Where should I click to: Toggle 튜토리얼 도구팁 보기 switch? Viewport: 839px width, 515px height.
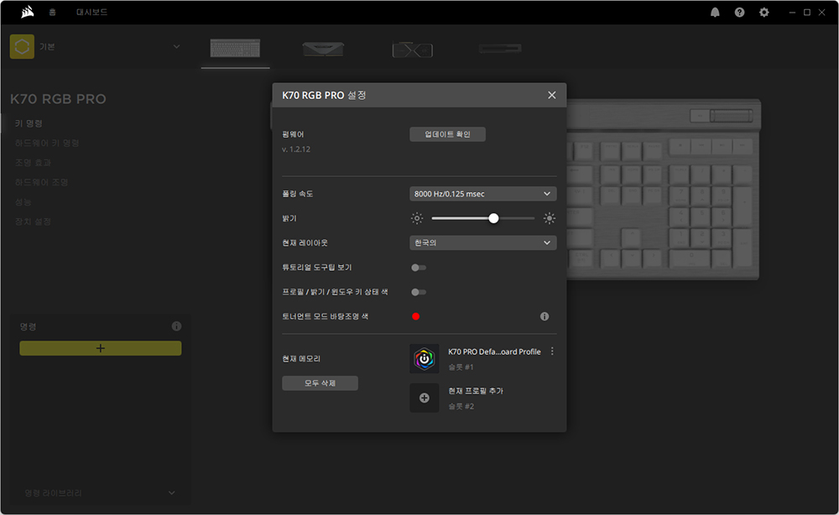click(x=419, y=268)
